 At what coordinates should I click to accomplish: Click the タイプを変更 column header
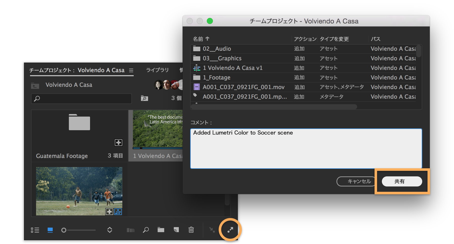click(334, 39)
